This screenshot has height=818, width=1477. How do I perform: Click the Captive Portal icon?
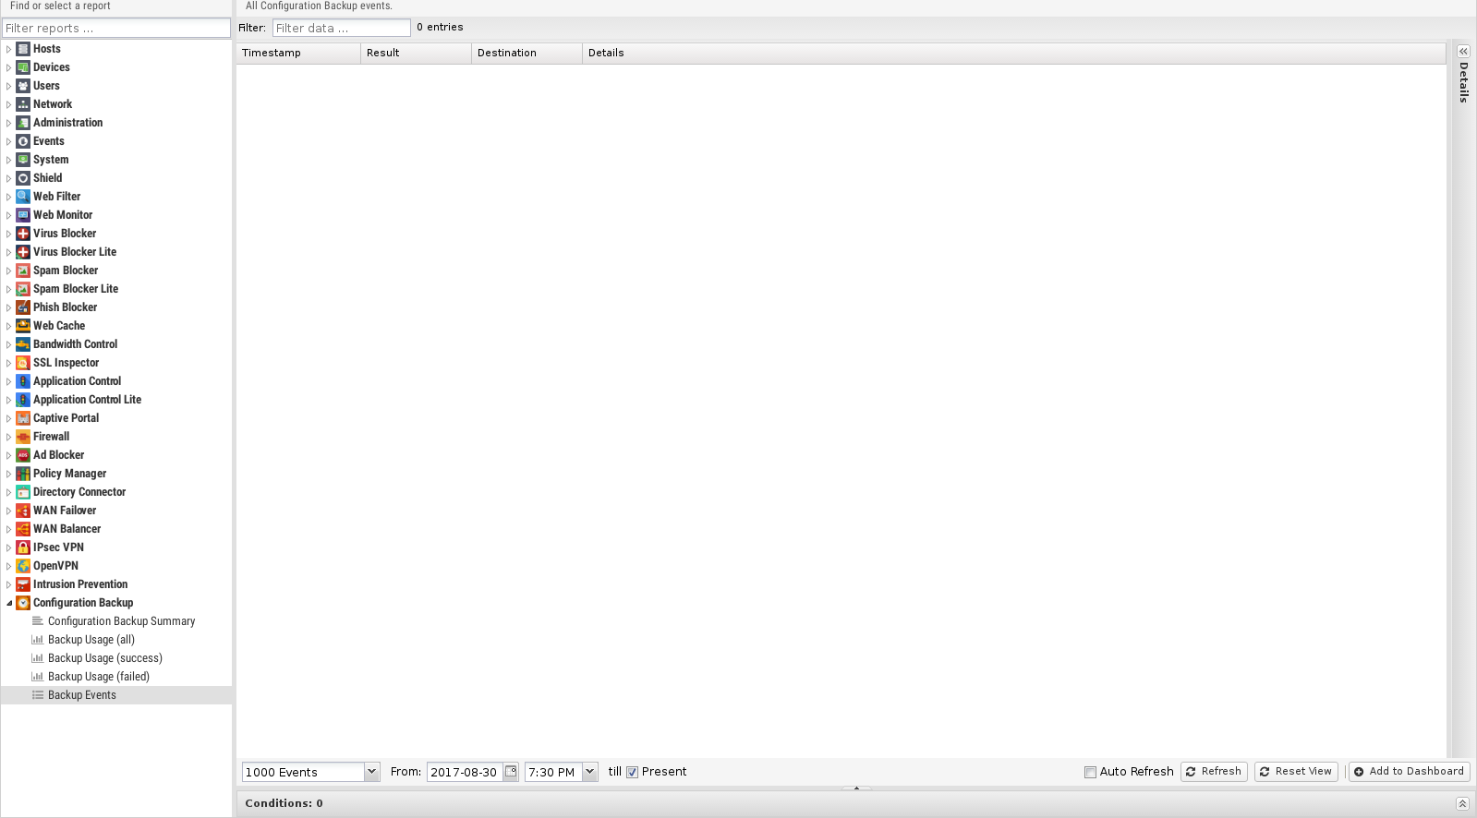click(x=23, y=418)
